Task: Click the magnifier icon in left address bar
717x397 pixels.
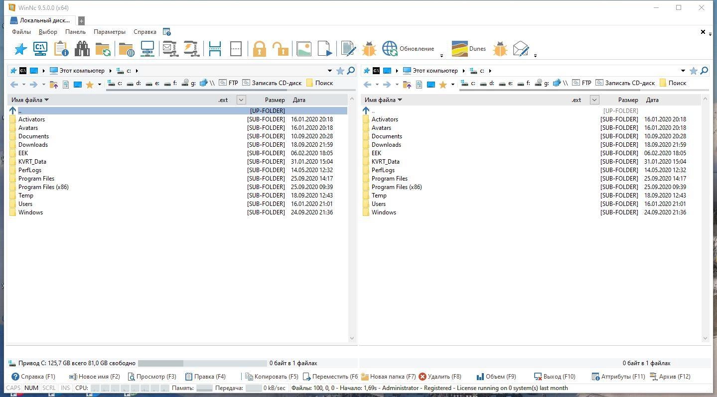Action: [351, 71]
